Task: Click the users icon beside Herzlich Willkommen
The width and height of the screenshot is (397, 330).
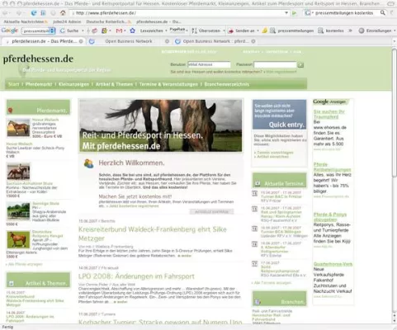Action: (88, 163)
